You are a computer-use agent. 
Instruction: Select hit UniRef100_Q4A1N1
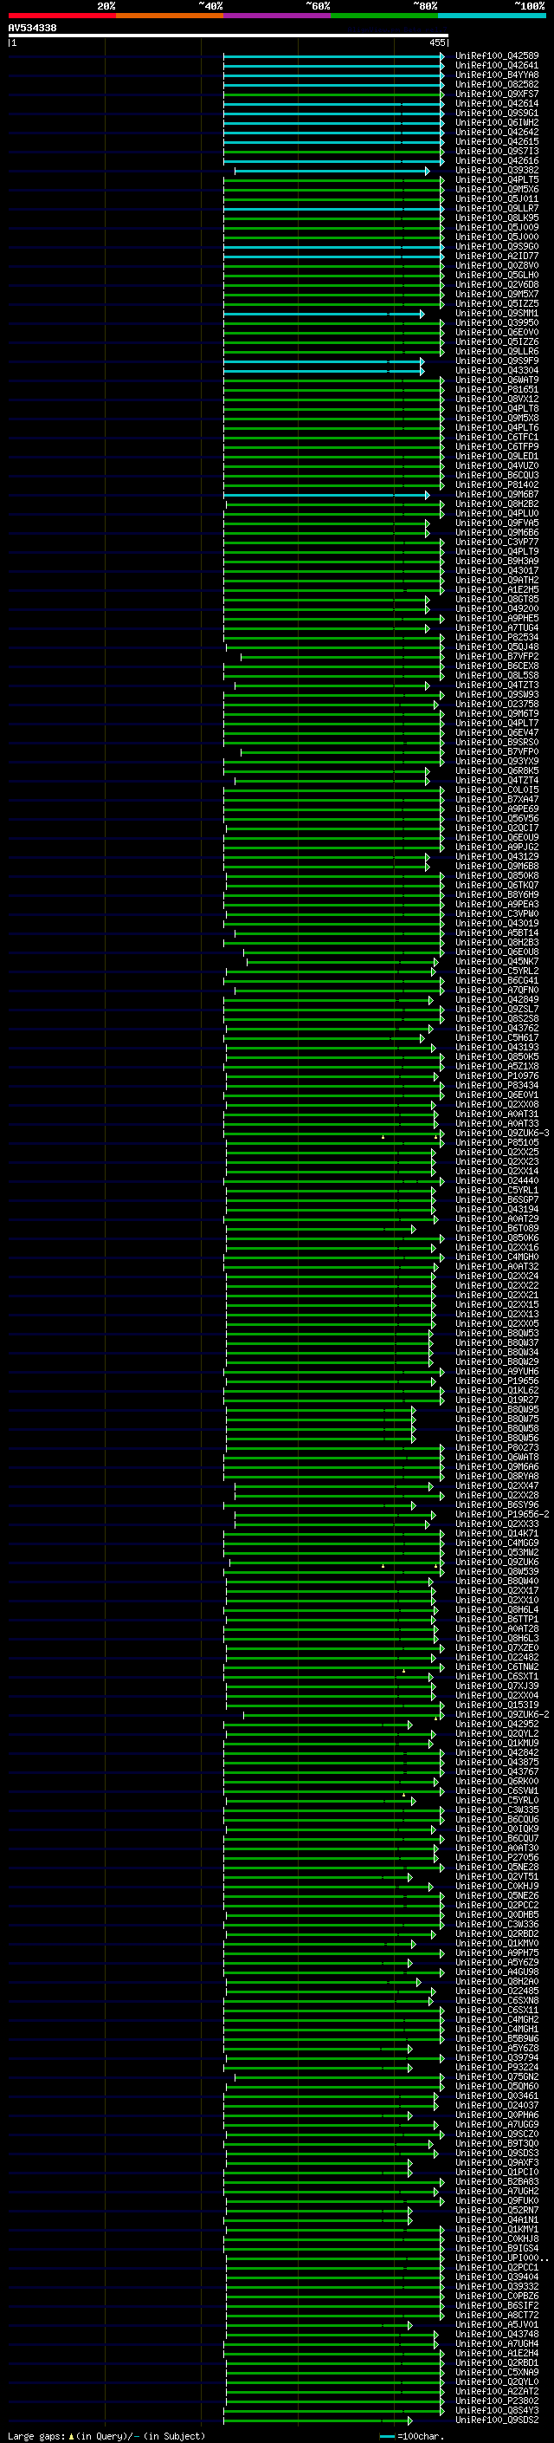pyautogui.click(x=496, y=2219)
